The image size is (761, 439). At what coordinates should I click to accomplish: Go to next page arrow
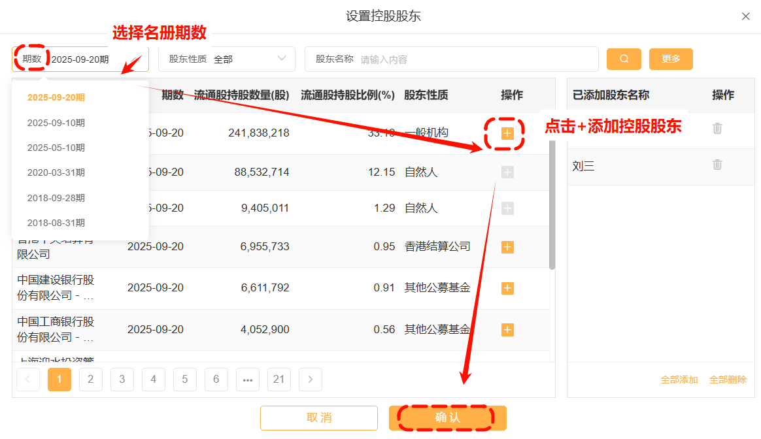point(310,380)
